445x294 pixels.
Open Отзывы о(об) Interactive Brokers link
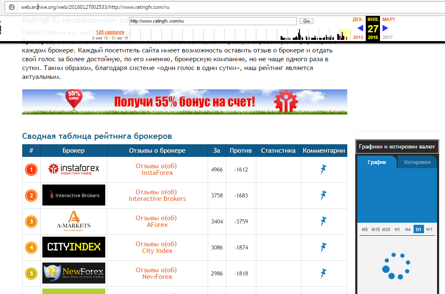click(157, 195)
